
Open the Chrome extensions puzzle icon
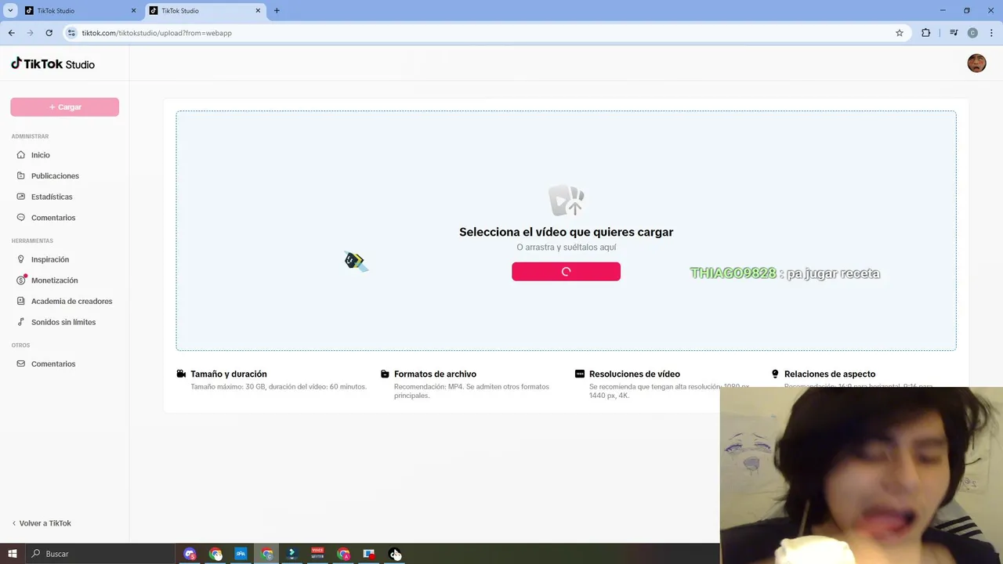(926, 33)
